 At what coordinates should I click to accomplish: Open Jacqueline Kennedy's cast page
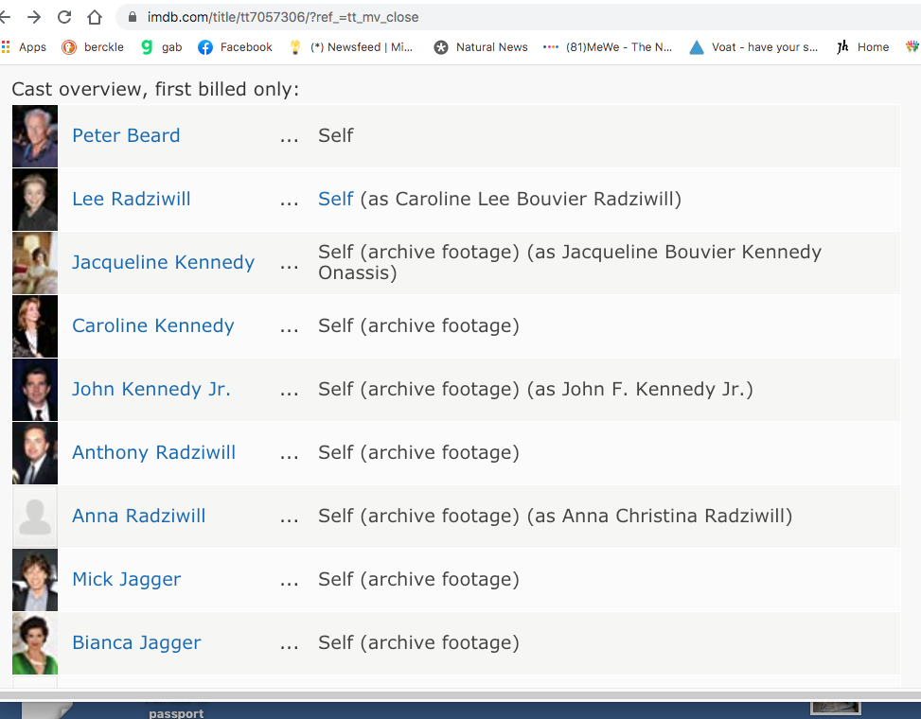(164, 262)
